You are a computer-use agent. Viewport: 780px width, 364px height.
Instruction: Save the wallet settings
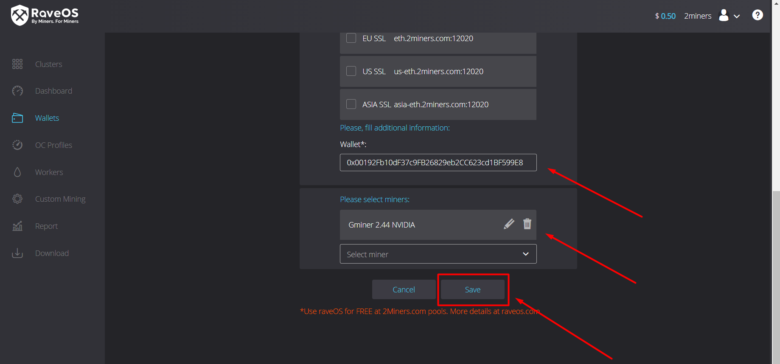[x=473, y=289]
